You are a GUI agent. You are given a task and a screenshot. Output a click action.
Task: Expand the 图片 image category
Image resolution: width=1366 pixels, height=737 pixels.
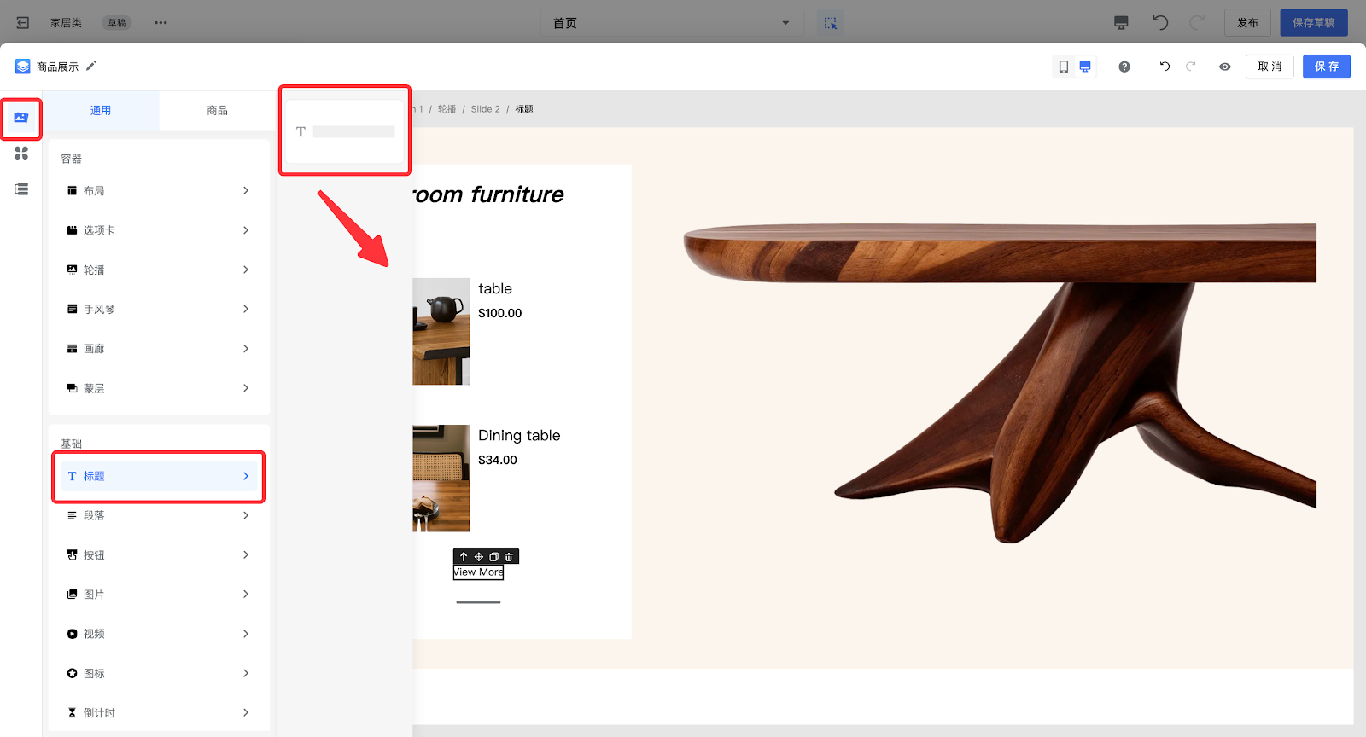click(159, 595)
